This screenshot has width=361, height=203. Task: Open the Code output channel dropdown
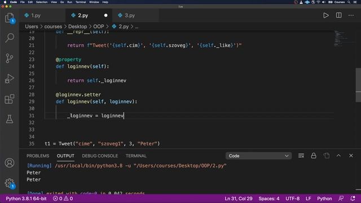click(x=258, y=156)
